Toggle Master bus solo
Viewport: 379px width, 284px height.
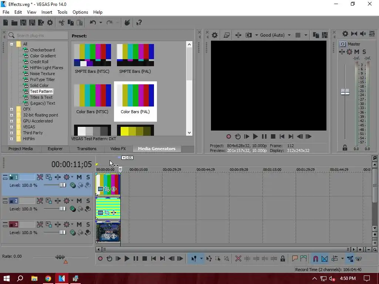364,52
